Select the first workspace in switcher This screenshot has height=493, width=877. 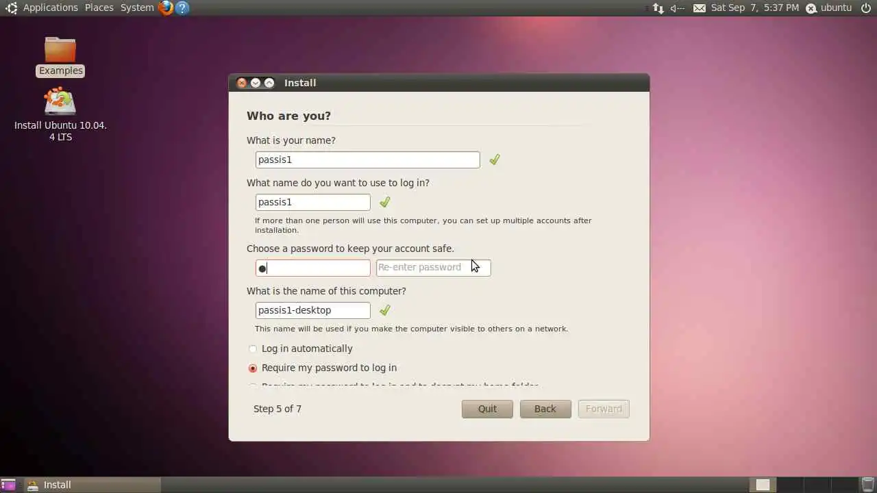(763, 485)
